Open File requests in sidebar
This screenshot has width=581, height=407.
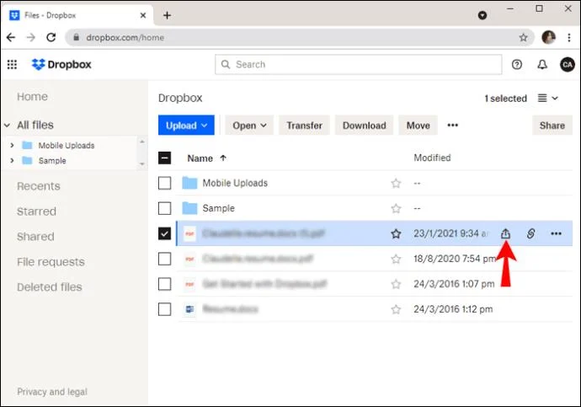click(x=51, y=262)
